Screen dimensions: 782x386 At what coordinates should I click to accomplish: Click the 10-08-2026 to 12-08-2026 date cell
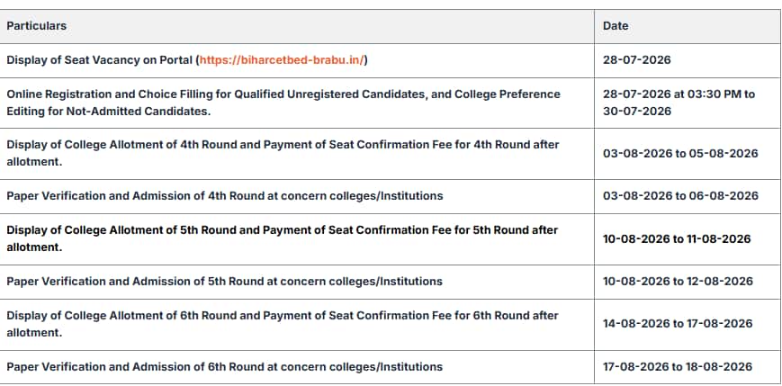click(678, 282)
